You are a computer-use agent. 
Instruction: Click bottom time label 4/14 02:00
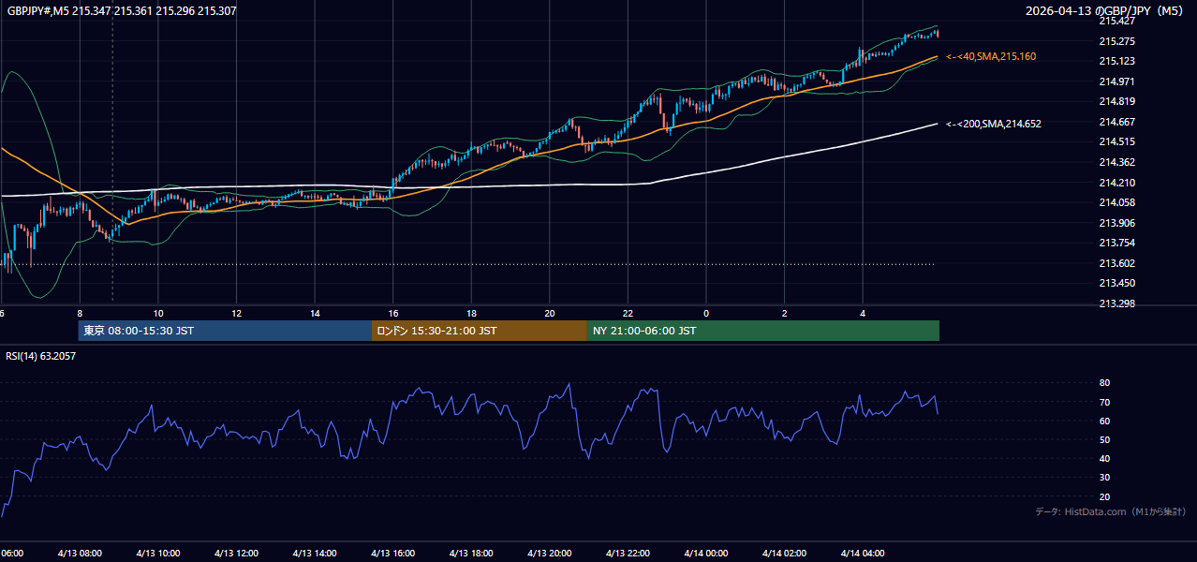(785, 554)
